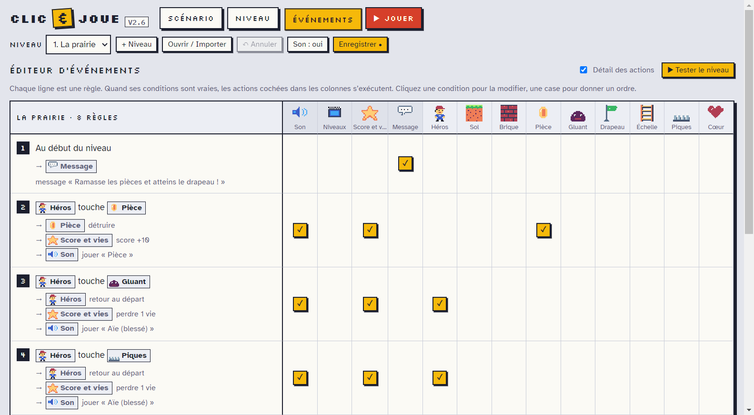
Task: Click the Jouer play button
Action: pos(393,19)
